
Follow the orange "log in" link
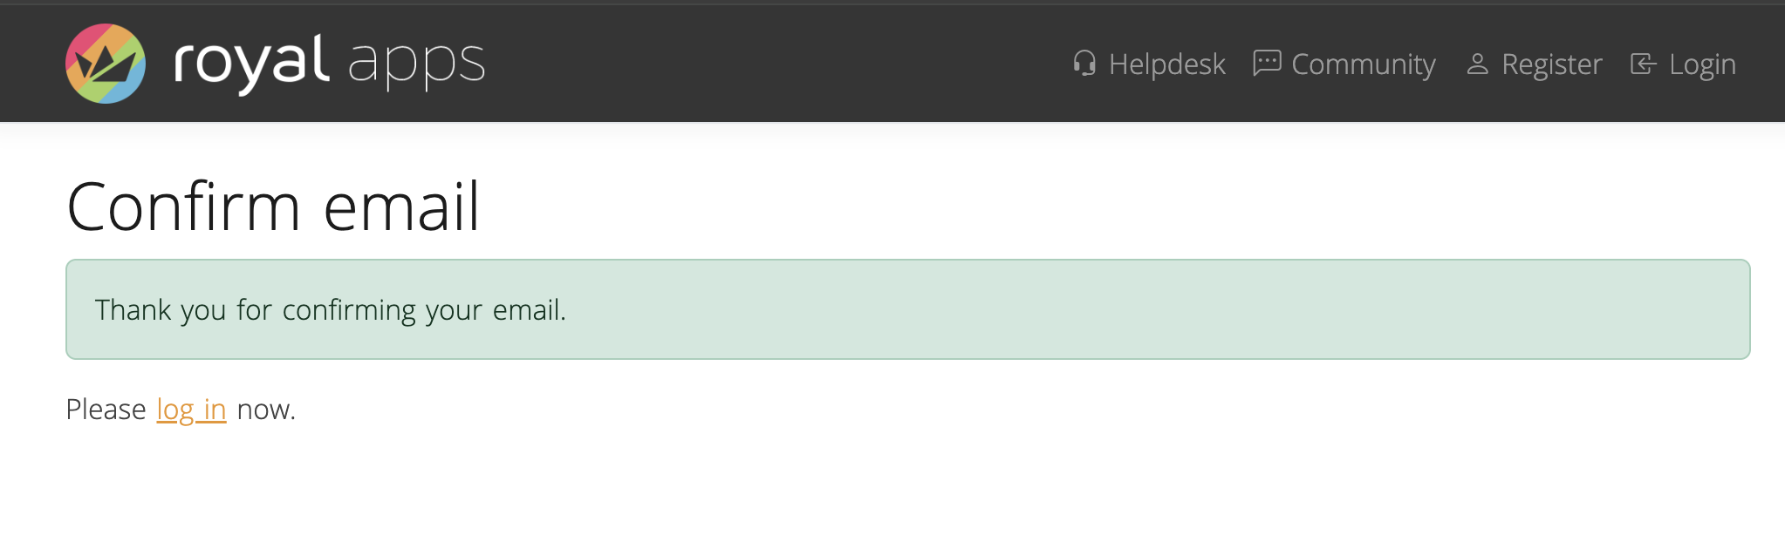(191, 410)
